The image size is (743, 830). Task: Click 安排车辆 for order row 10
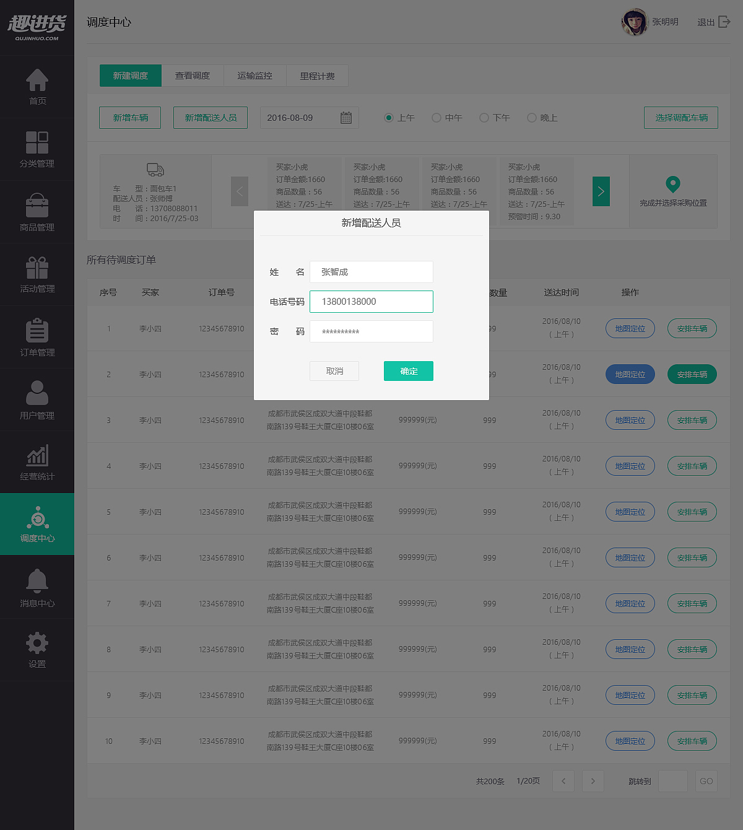[x=692, y=741]
